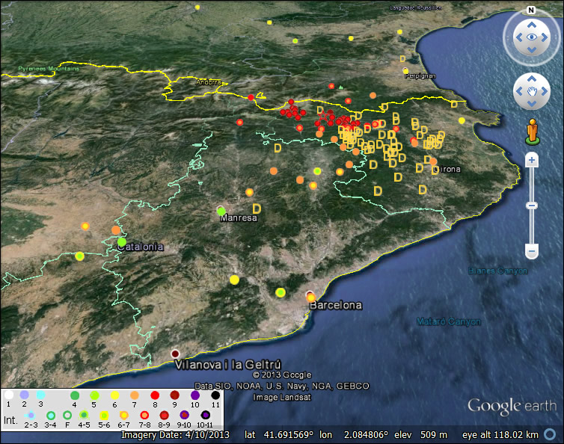
Task: Click the Barcelona earthquake marker
Action: (310, 297)
